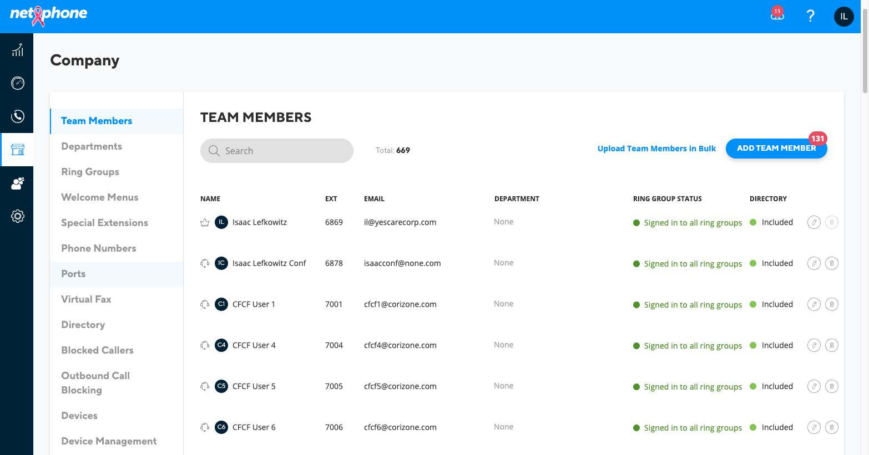
Task: Delete CFCF User 6 row
Action: coord(832,427)
